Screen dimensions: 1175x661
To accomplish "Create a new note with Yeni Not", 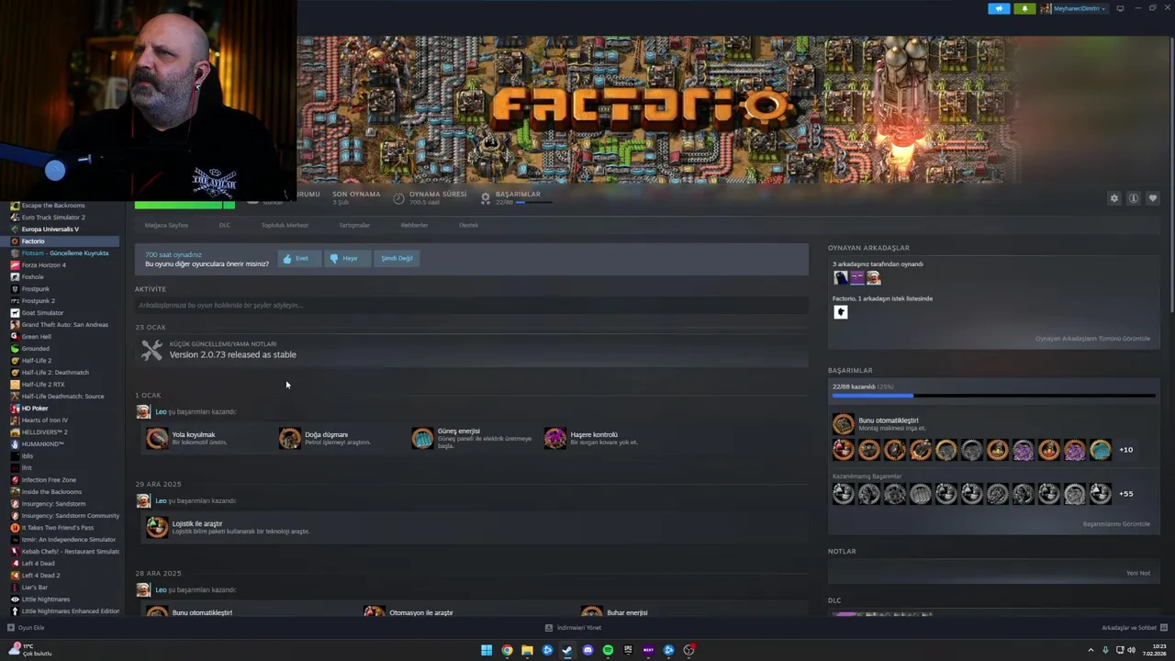I will [x=1138, y=573].
